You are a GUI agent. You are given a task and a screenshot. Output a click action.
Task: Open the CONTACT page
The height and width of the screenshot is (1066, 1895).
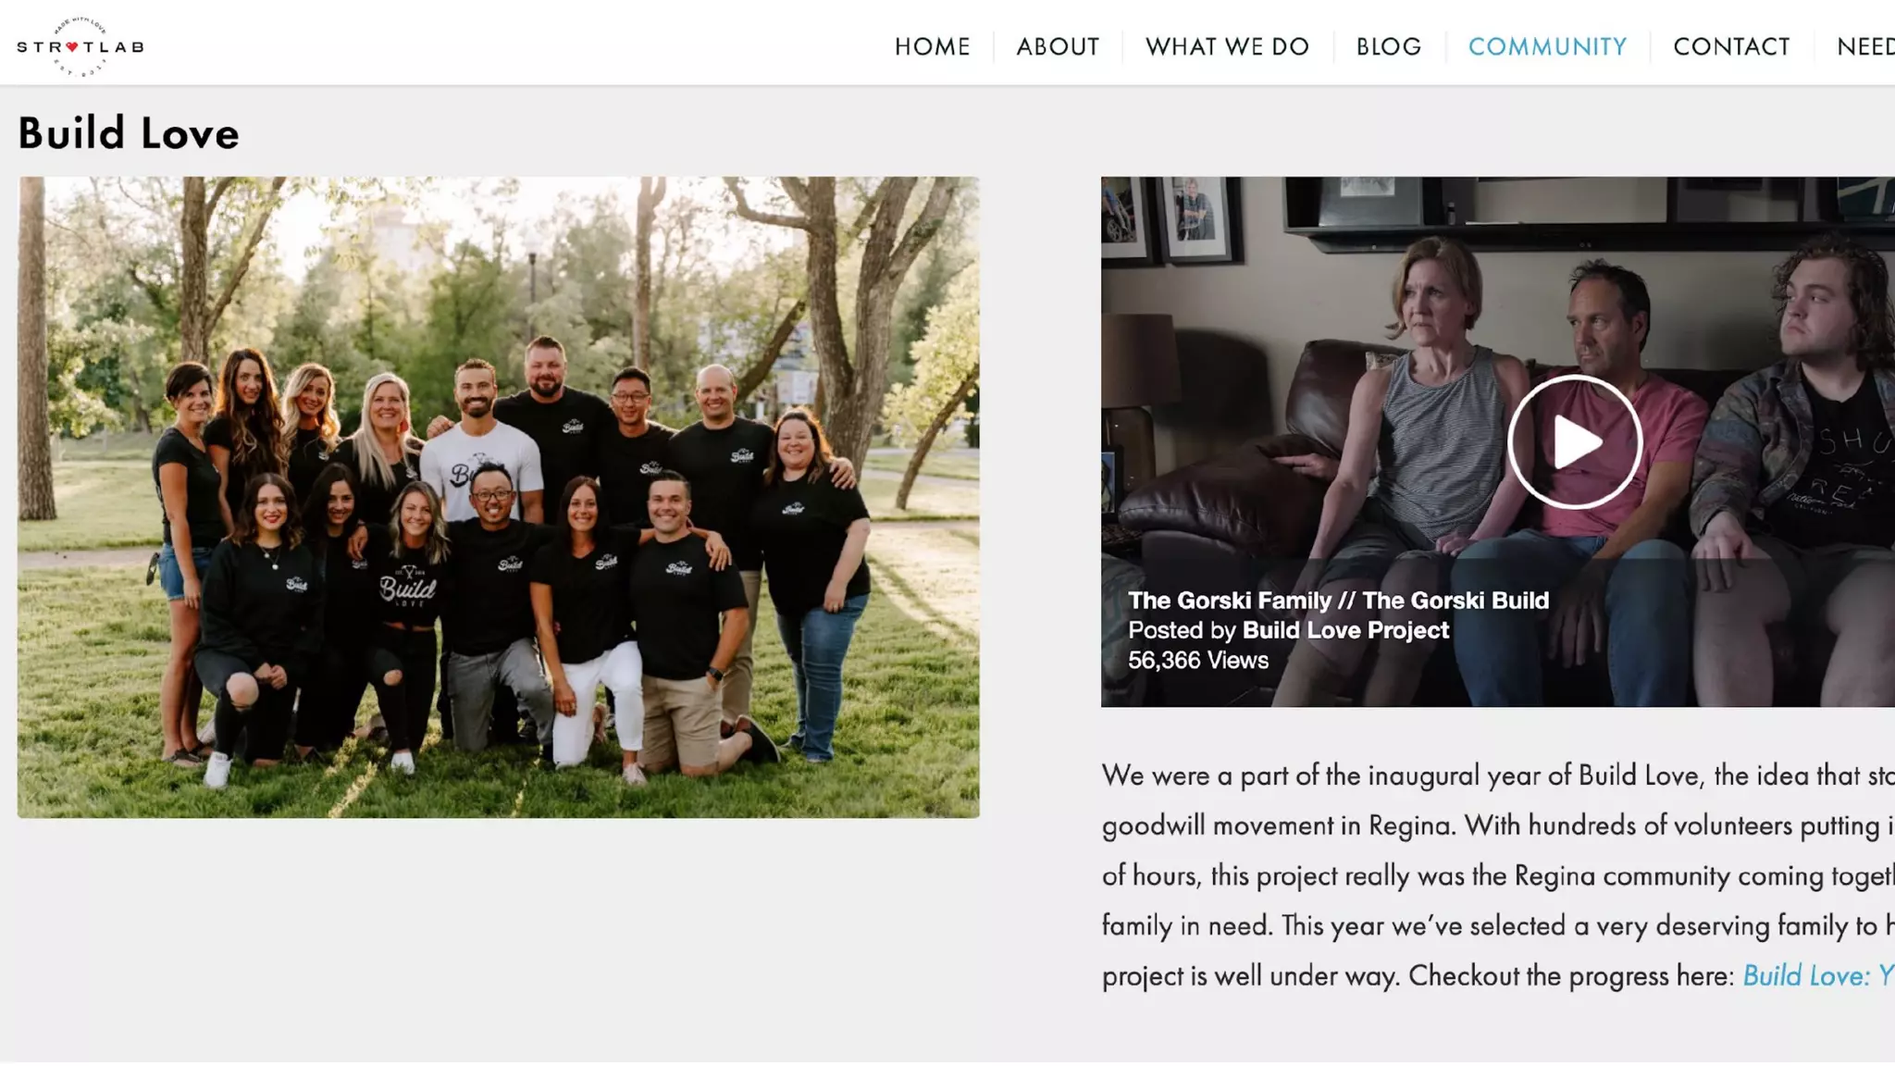1731,46
